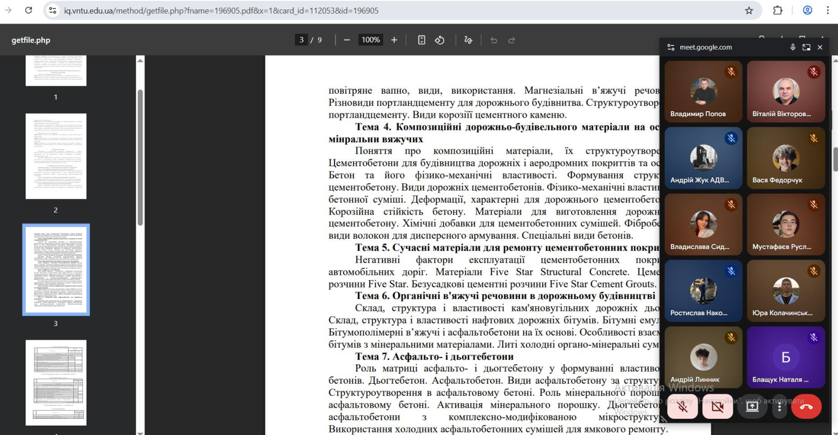Click the page number input field

pyautogui.click(x=301, y=40)
